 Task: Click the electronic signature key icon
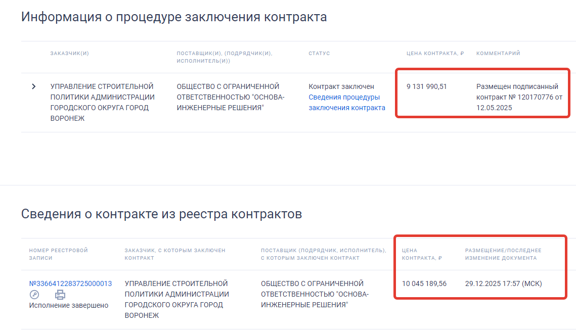point(34,295)
